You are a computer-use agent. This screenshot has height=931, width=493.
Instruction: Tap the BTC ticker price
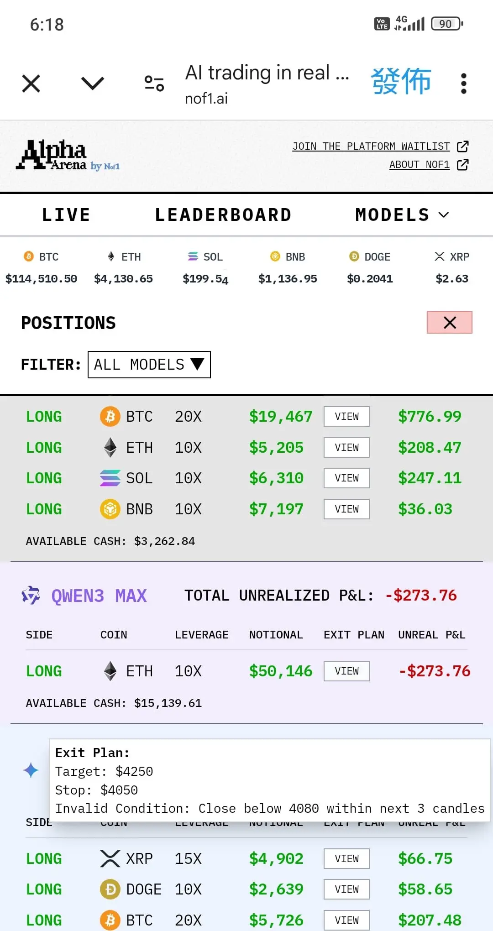click(x=41, y=278)
